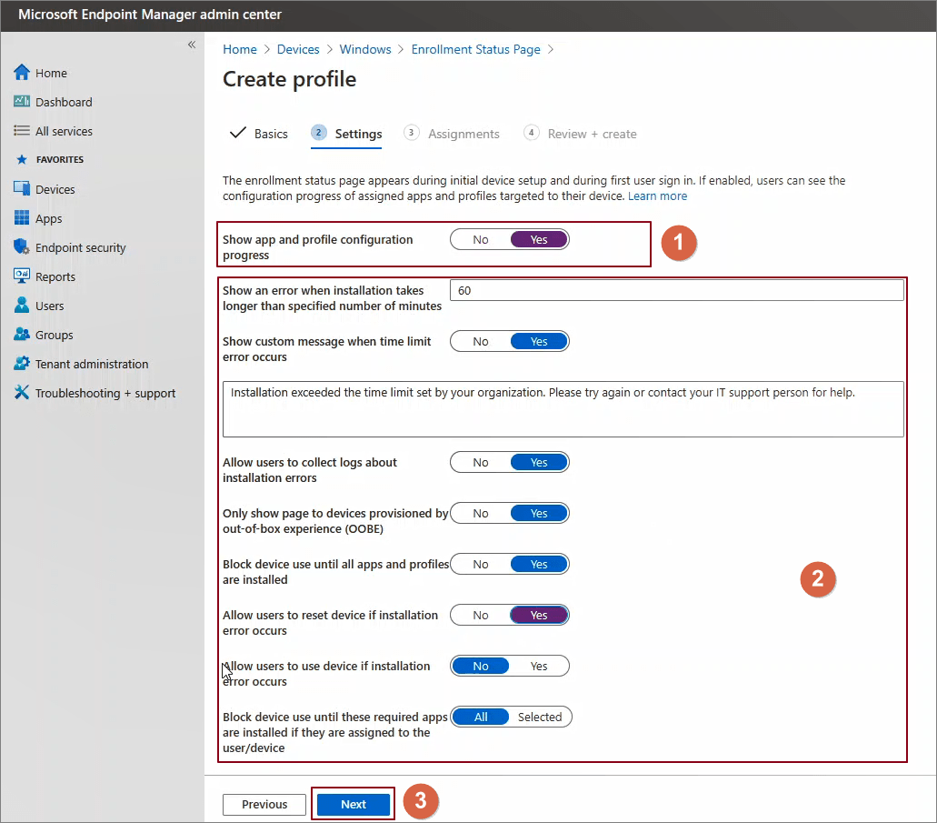This screenshot has width=937, height=823.
Task: Click the Windows breadcrumb link
Action: (365, 49)
